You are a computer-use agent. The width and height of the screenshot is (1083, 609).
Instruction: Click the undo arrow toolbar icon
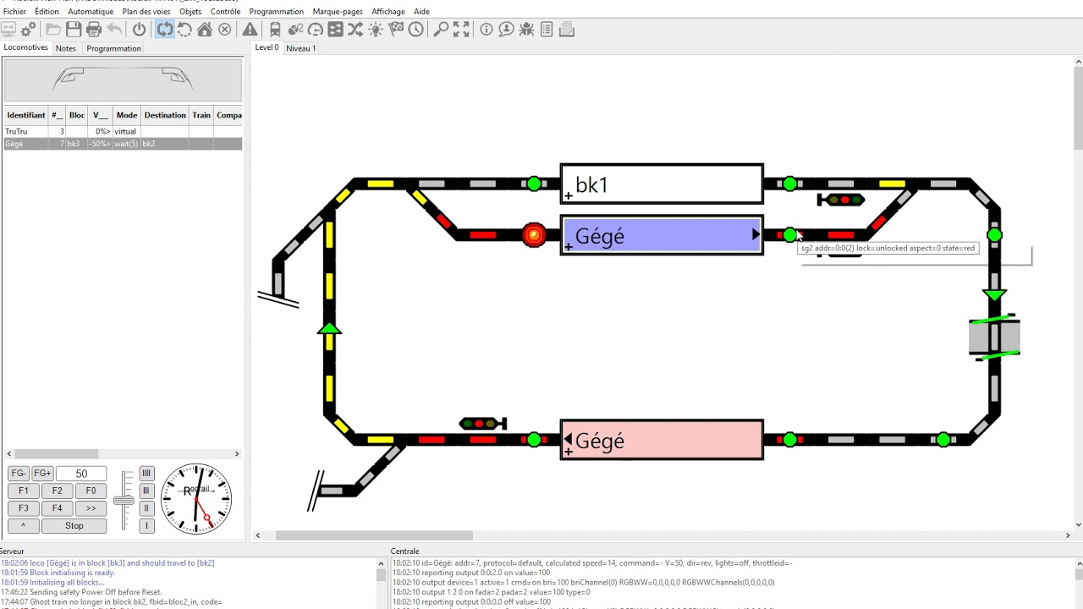pyautogui.click(x=114, y=30)
